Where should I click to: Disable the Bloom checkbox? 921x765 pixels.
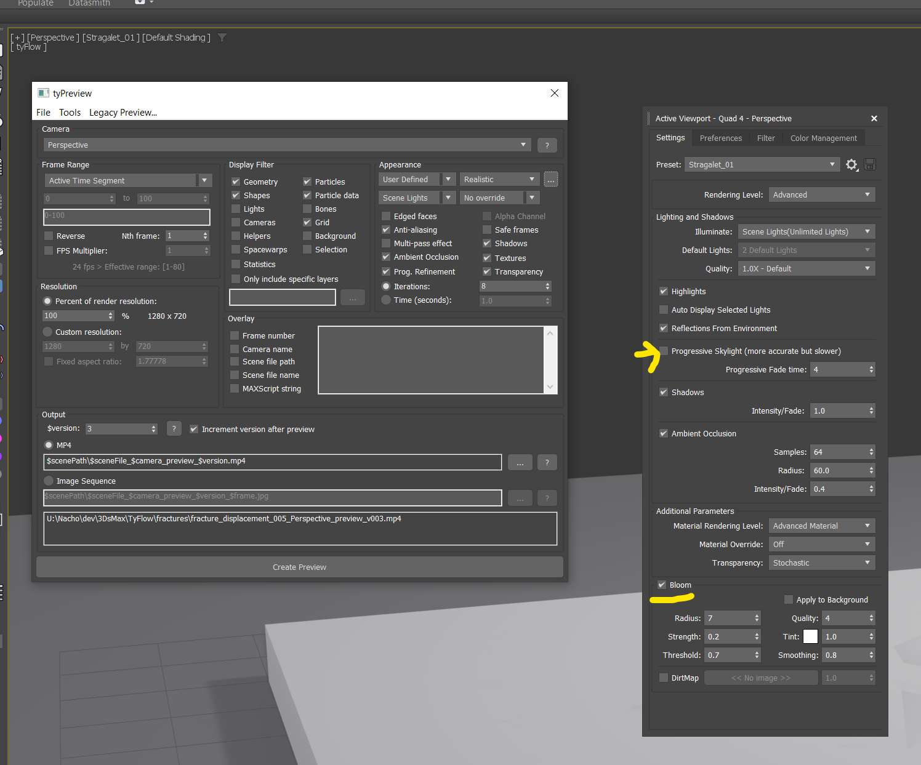662,585
